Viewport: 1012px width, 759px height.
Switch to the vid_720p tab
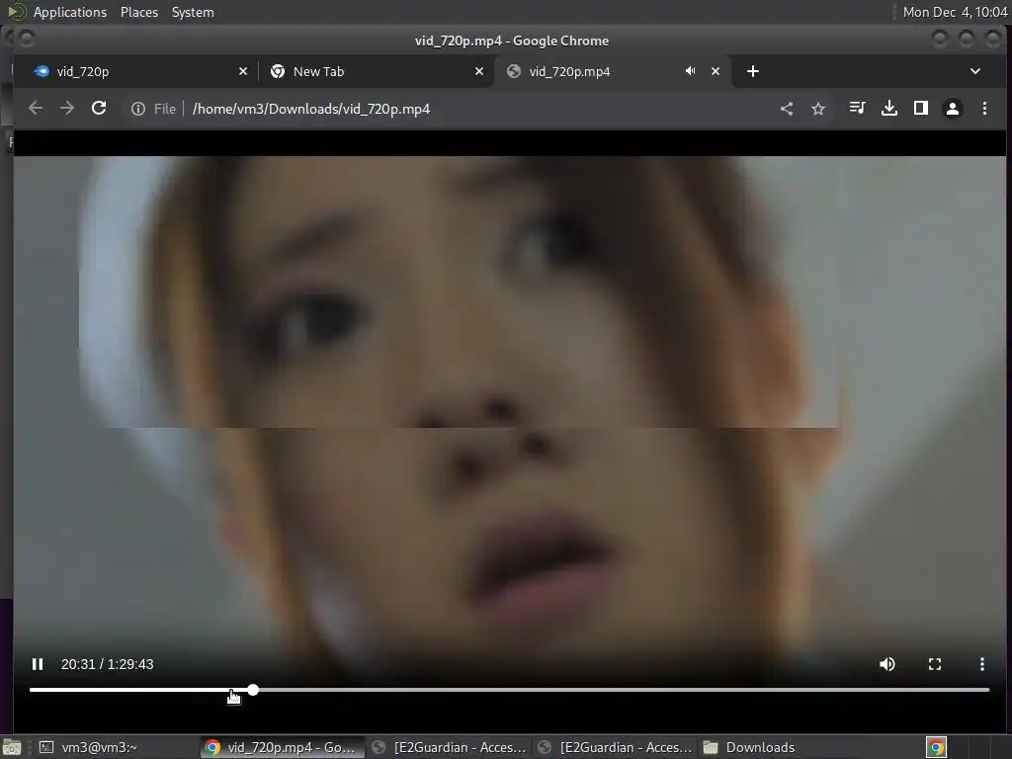[x=135, y=71]
